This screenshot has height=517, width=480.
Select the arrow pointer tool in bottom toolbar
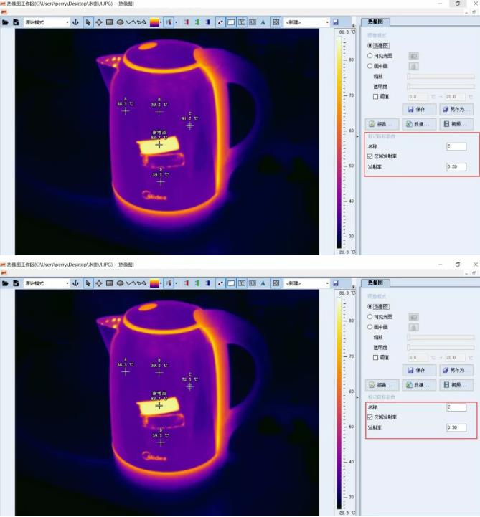click(x=88, y=283)
